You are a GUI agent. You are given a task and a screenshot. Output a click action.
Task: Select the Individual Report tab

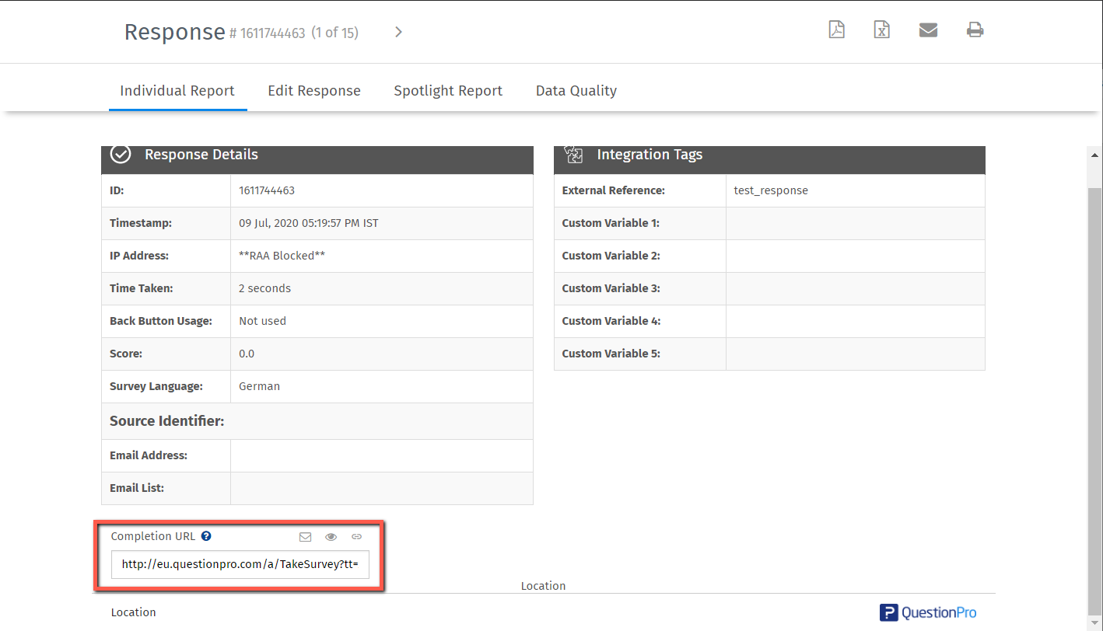tap(177, 91)
